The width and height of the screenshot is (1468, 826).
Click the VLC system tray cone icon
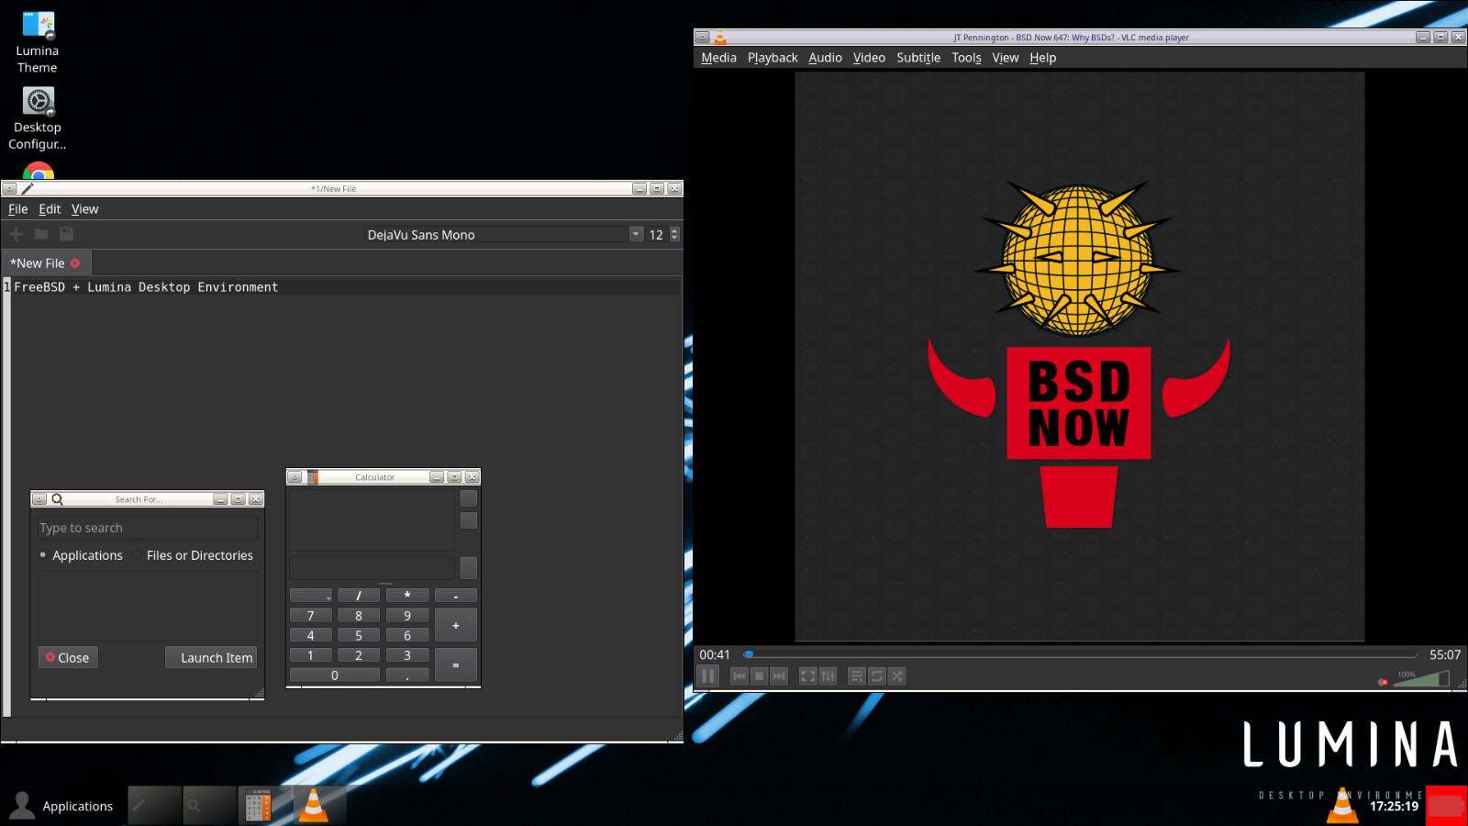(1343, 805)
